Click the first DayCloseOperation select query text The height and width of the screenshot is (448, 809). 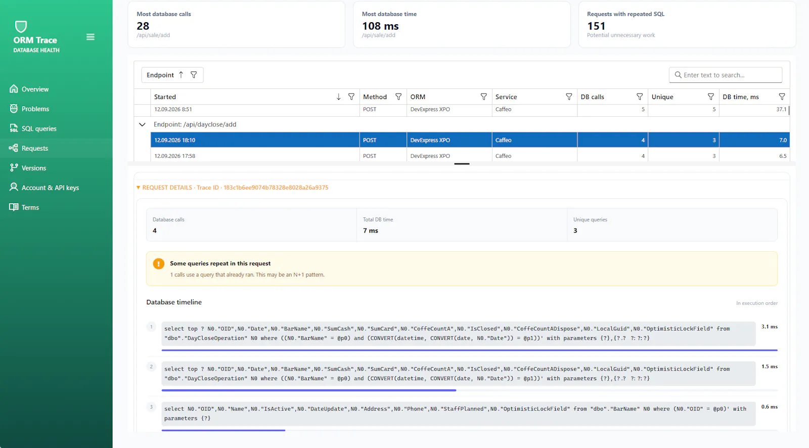[x=458, y=334]
